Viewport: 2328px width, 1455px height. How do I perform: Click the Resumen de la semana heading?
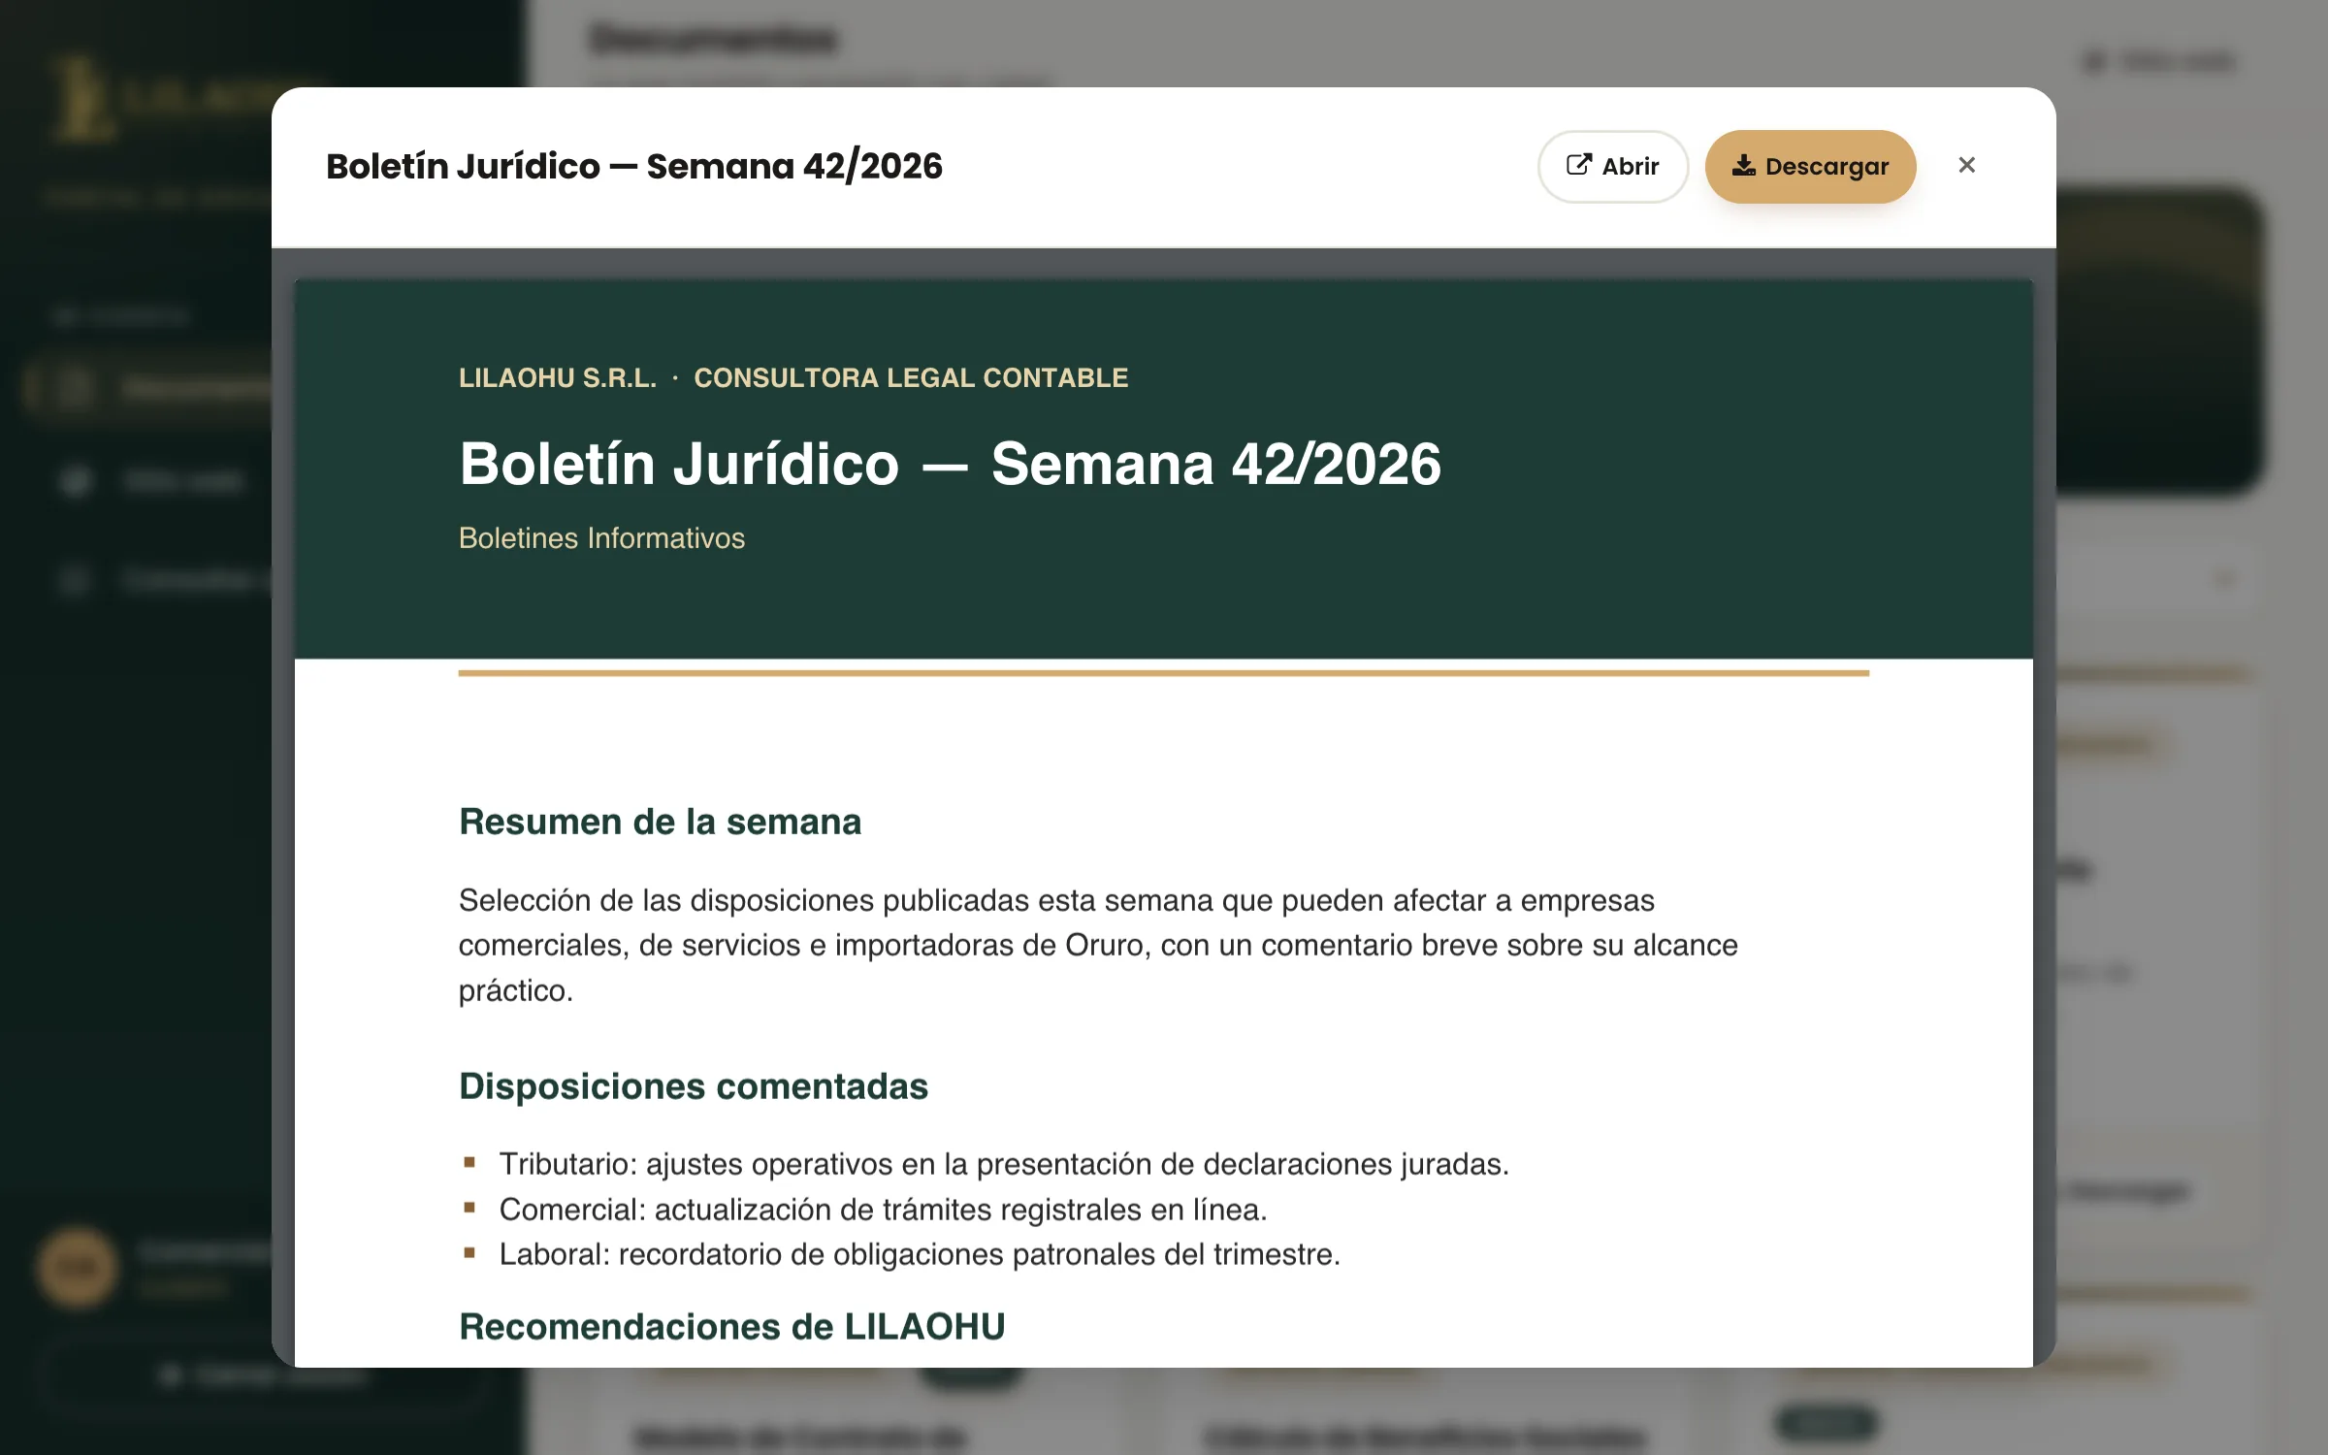pyautogui.click(x=660, y=822)
